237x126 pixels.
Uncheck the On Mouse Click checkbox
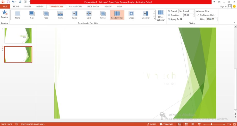[198, 15]
